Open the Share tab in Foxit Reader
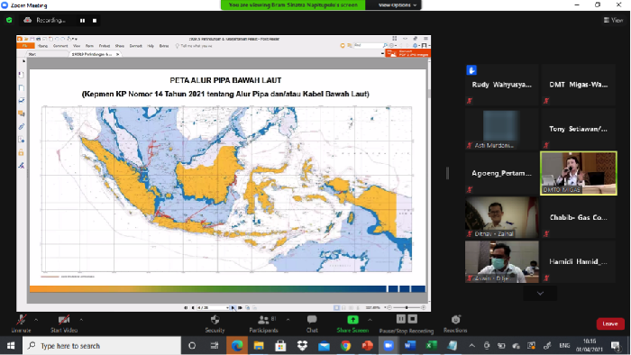631x355 pixels. coord(120,46)
